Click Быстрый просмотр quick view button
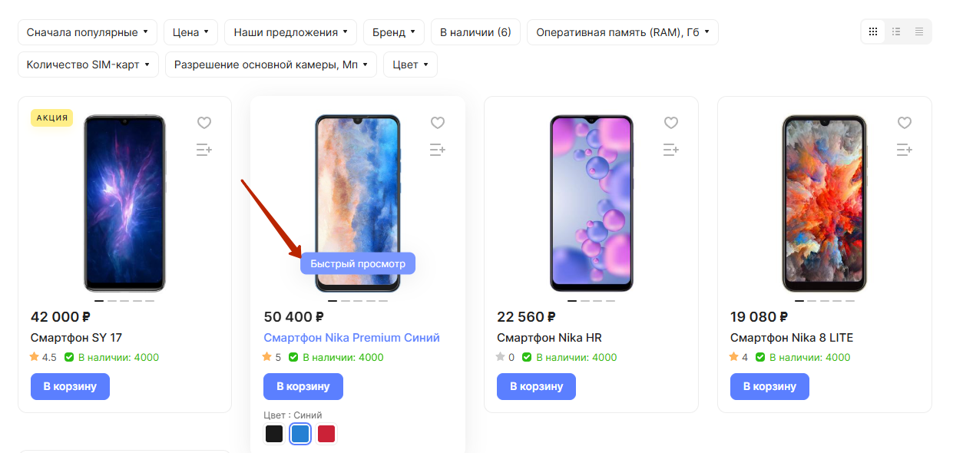Image resolution: width=953 pixels, height=453 pixels. coord(358,264)
